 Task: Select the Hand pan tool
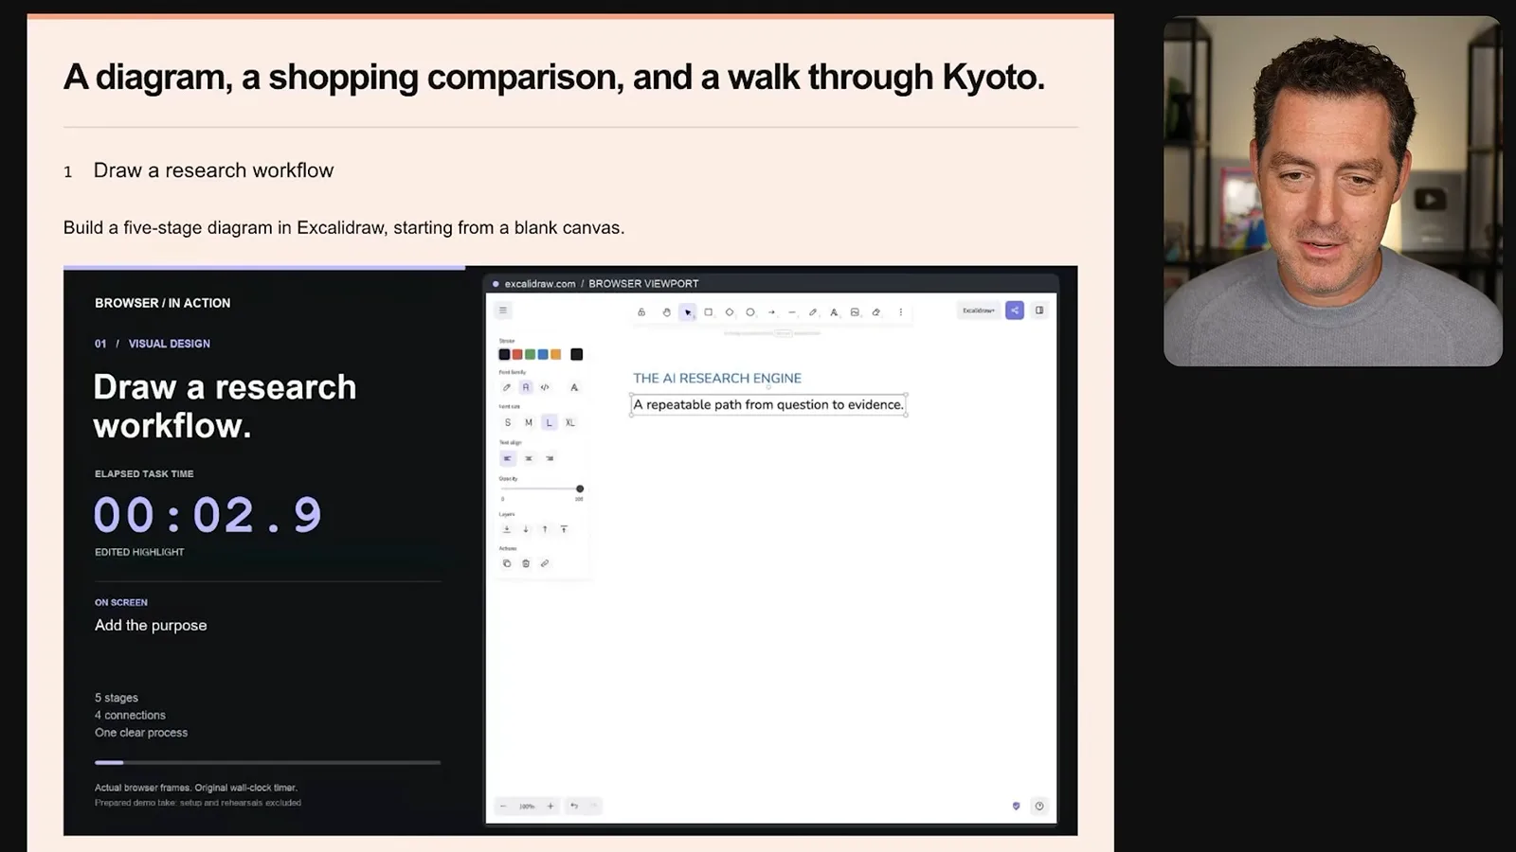coord(666,311)
